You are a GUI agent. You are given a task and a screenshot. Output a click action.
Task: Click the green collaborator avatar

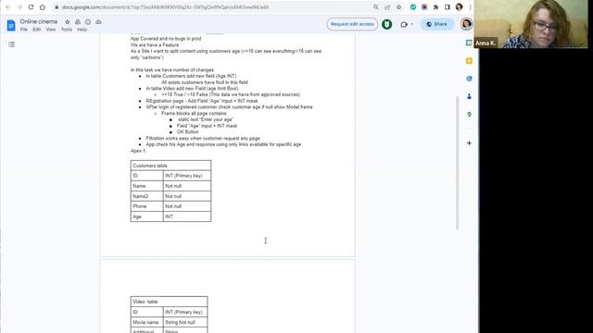[386, 24]
